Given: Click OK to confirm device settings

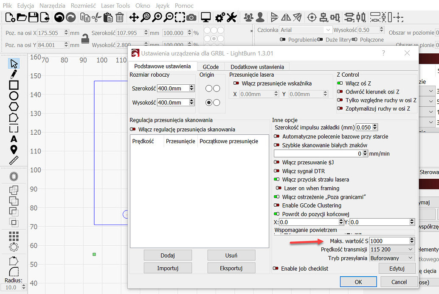Looking at the screenshot, I should point(358,281).
